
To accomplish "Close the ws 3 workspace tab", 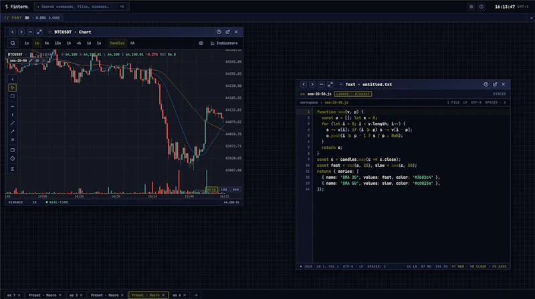I will coord(81,295).
